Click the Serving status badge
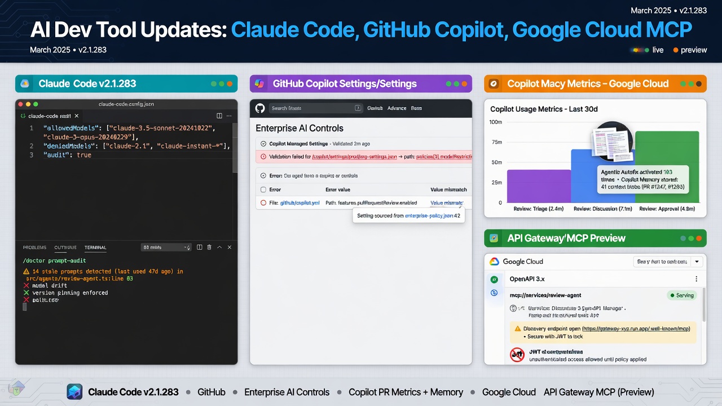This screenshot has height=406, width=722. pyautogui.click(x=681, y=295)
